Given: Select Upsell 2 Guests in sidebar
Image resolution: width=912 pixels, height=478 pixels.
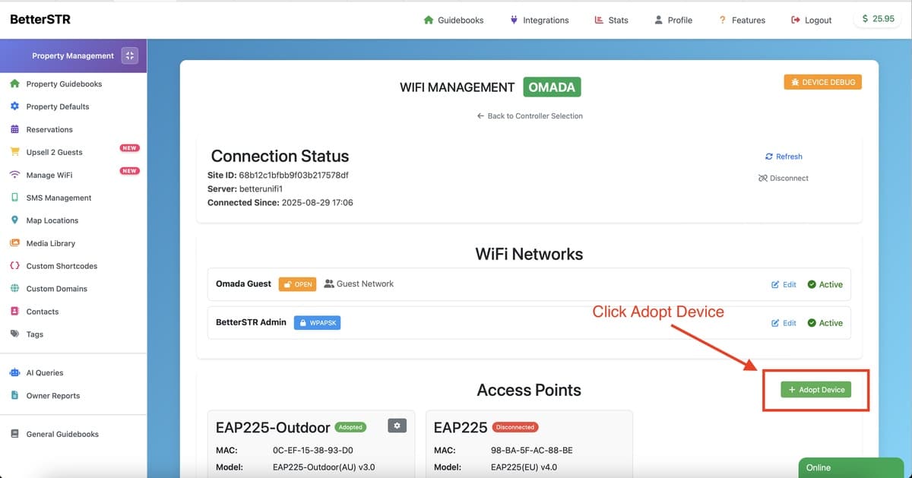Looking at the screenshot, I should 54,152.
